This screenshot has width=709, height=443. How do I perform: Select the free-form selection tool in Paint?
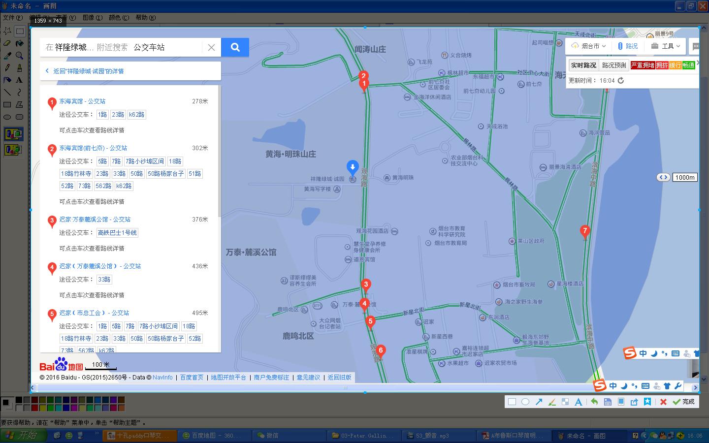click(7, 31)
